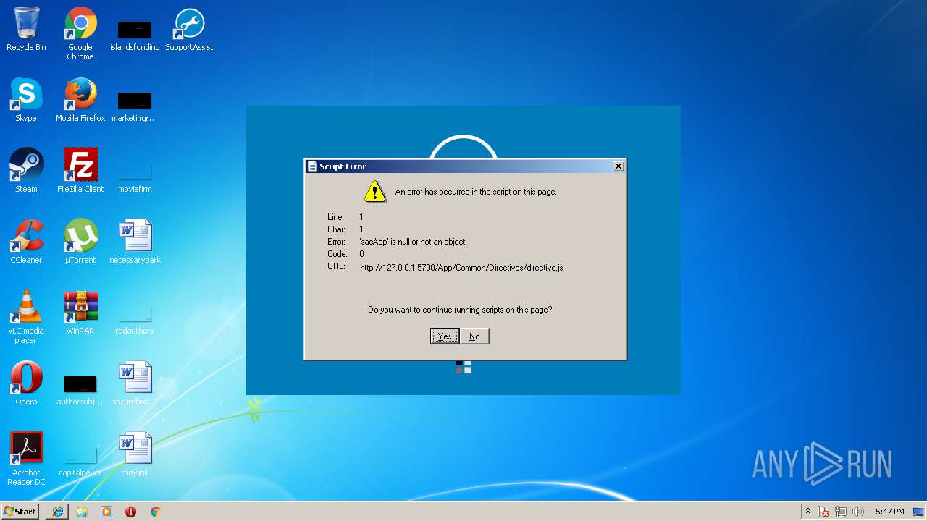Open the network tray icon
927x521 pixels.
tap(841, 512)
